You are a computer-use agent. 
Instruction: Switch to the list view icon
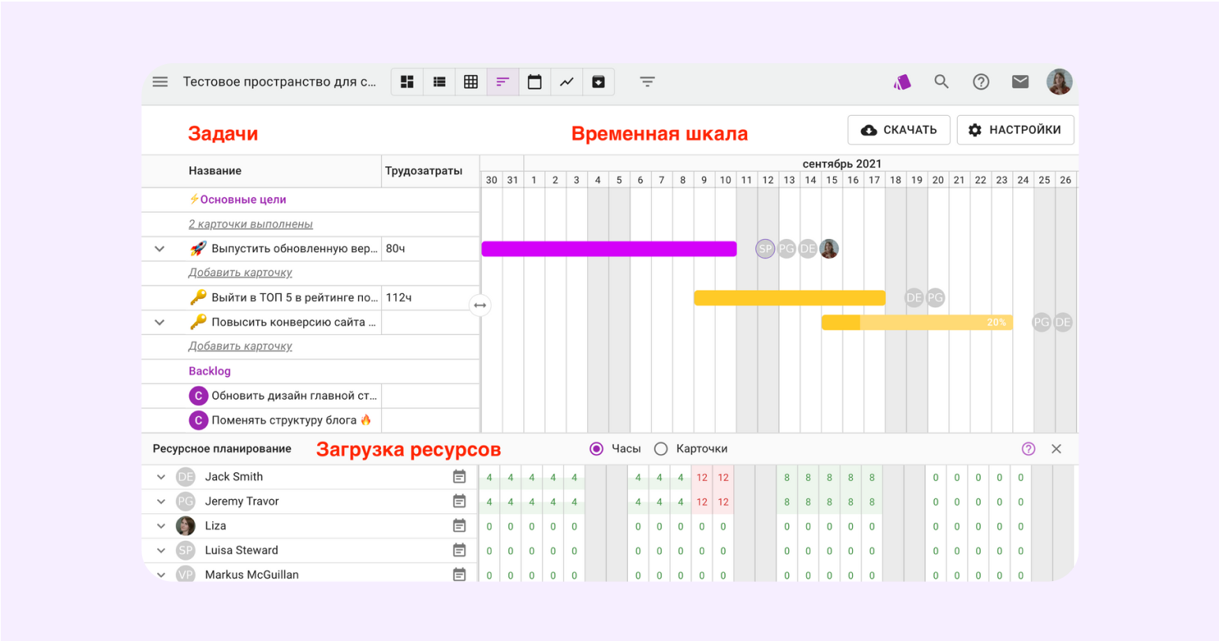(x=439, y=82)
